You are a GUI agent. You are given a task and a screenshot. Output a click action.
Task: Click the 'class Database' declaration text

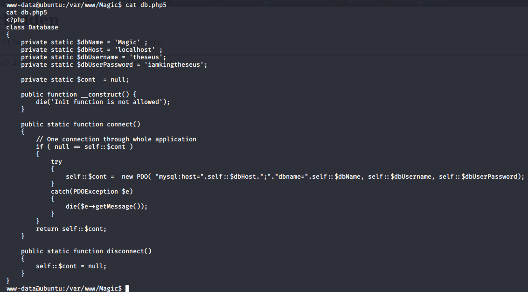pos(32,27)
